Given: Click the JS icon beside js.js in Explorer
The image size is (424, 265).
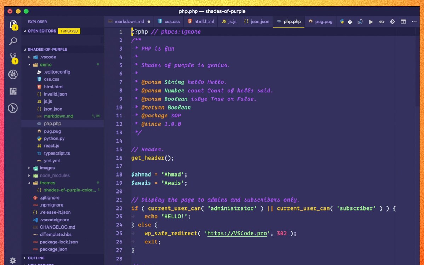Looking at the screenshot, I should 39,102.
